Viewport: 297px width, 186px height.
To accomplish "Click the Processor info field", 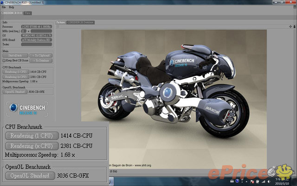I will (36, 27).
